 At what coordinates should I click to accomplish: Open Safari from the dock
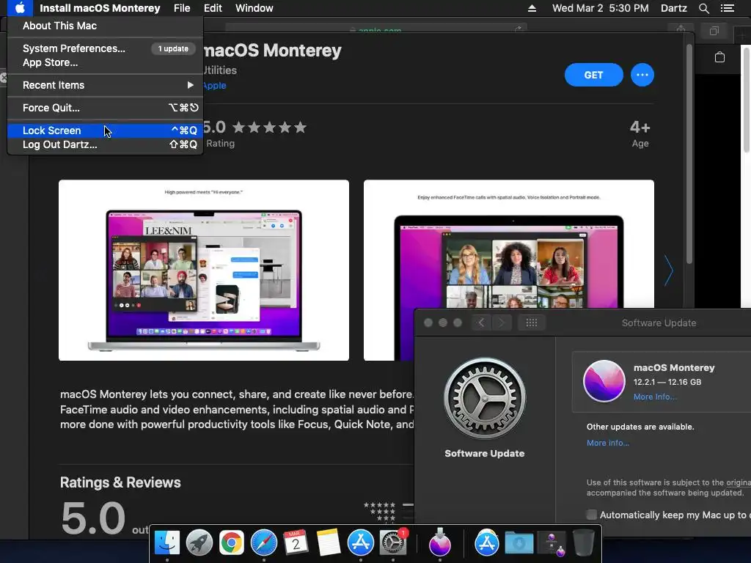(x=264, y=542)
